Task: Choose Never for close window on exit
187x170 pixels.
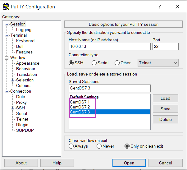Action: [99, 146]
